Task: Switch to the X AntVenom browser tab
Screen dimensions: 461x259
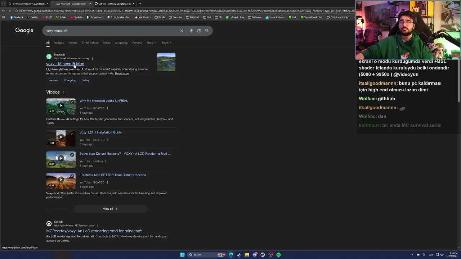Action: 28,4
